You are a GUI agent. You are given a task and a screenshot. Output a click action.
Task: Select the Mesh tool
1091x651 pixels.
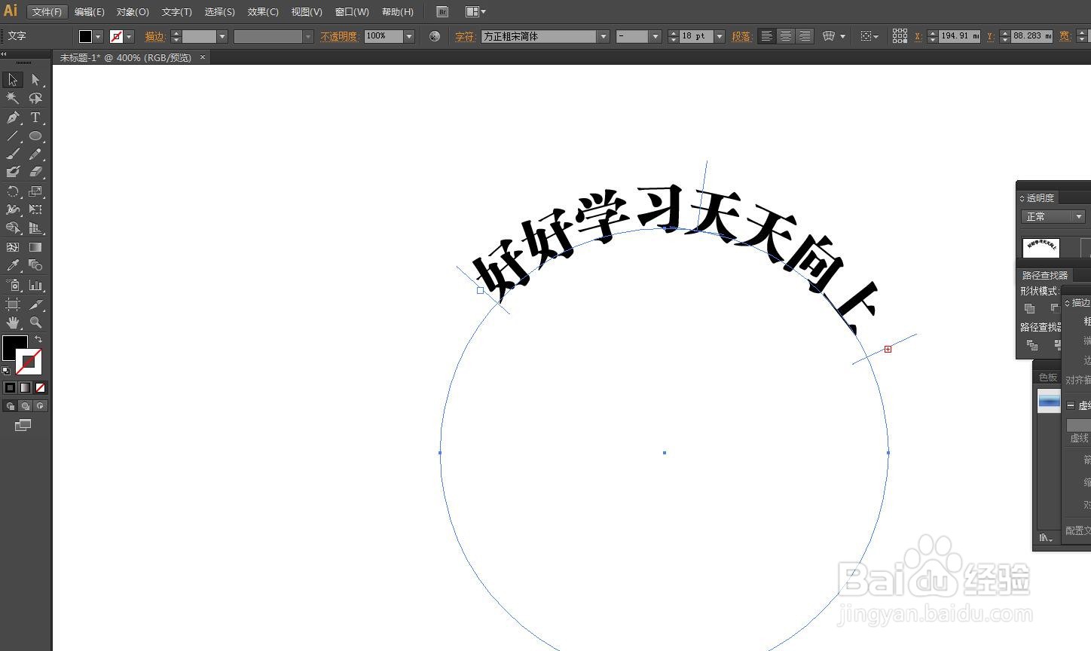13,247
